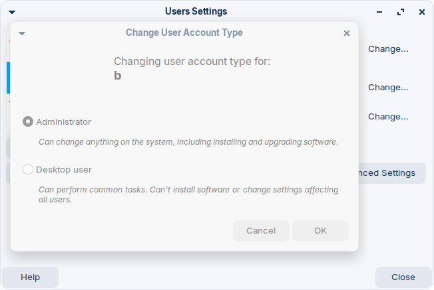Open Help for Users Settings
The image size is (434, 290).
pyautogui.click(x=30, y=277)
